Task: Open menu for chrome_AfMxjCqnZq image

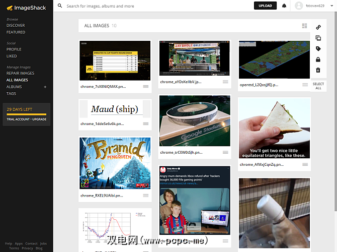Action: [305, 164]
